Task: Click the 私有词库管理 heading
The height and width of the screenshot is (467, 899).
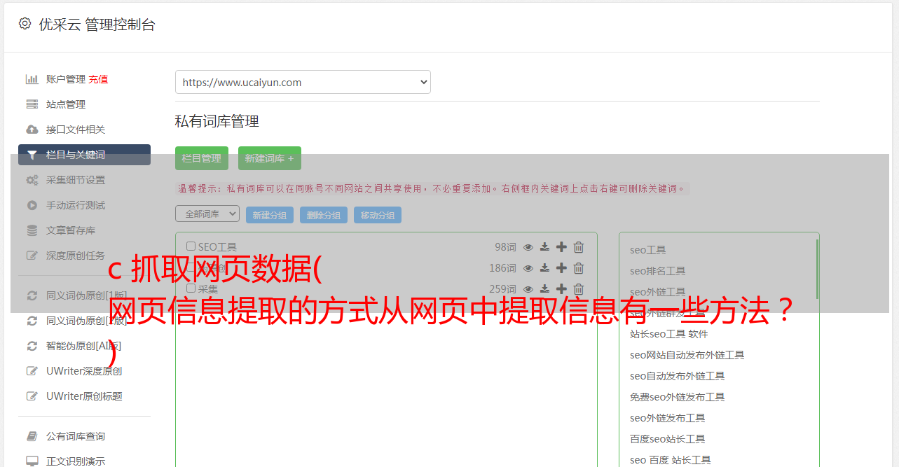Action: (217, 121)
